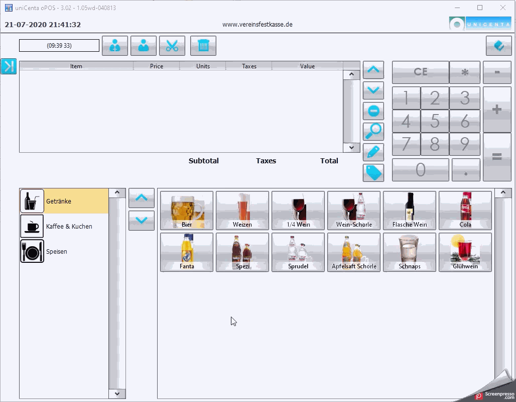Click the split ticket scissors icon
This screenshot has width=516, height=402.
click(x=172, y=46)
